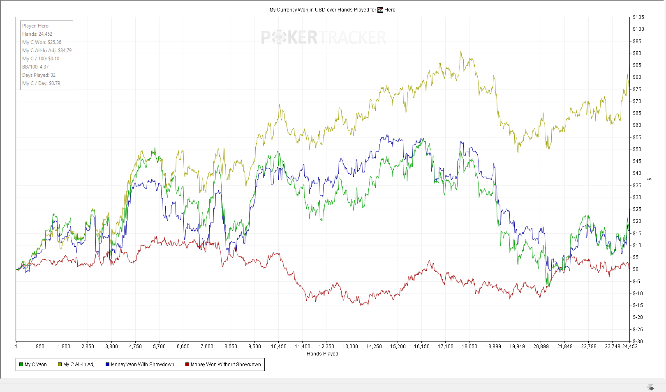
Task: Click the 'BB/100: 4.37' stat
Action: tap(35, 67)
